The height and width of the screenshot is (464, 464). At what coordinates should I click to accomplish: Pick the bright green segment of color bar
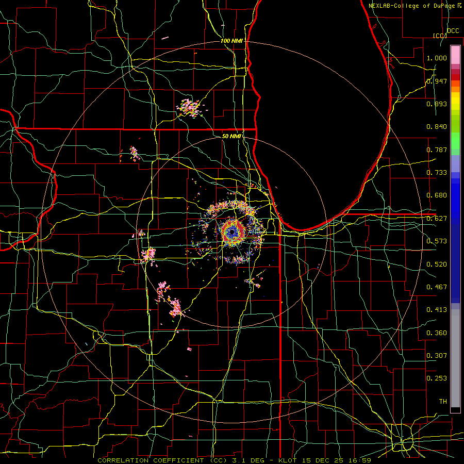coord(455,141)
